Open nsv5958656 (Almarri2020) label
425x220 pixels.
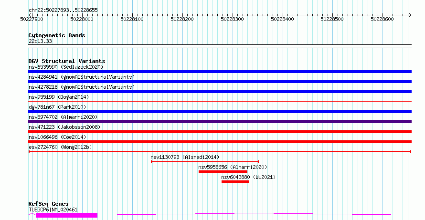233,167
